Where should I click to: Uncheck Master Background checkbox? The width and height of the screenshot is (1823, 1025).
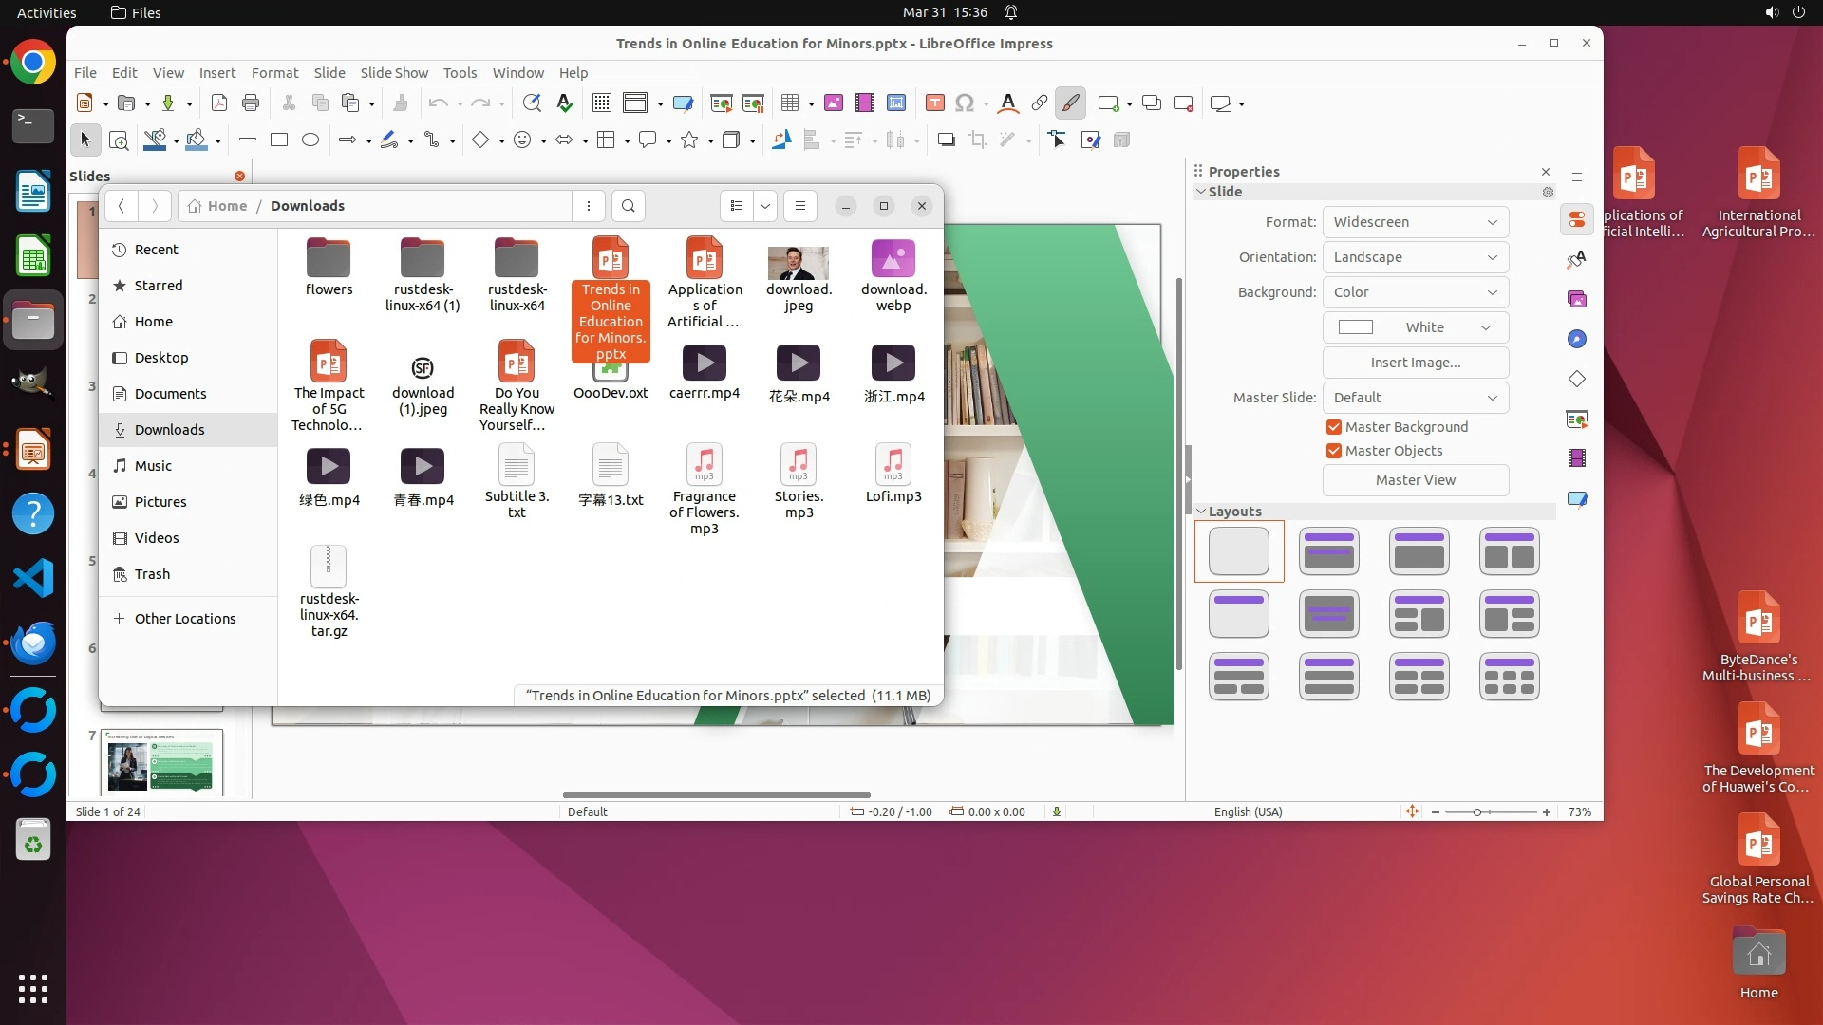tap(1334, 427)
